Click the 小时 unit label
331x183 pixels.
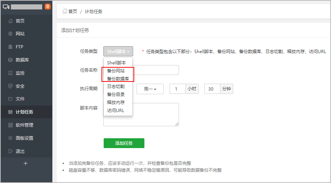(192, 89)
